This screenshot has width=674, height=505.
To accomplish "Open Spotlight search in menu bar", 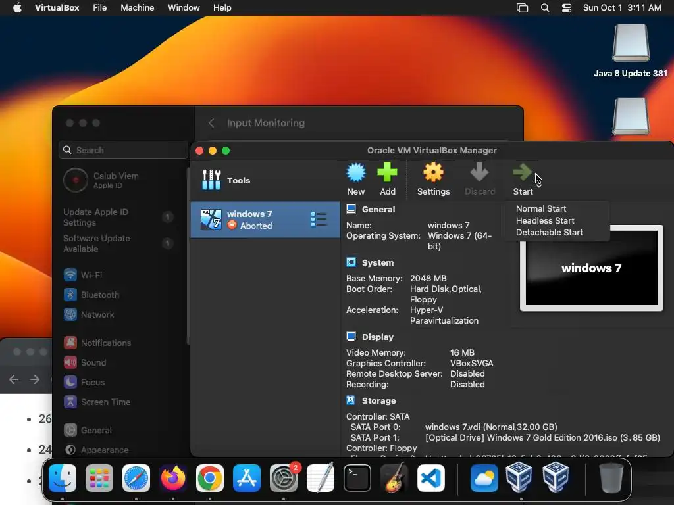I will (x=544, y=8).
